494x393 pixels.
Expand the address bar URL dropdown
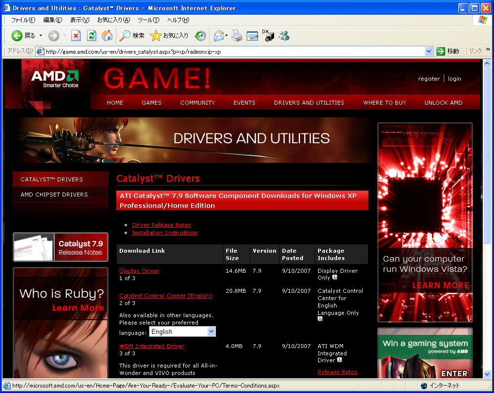coord(429,51)
